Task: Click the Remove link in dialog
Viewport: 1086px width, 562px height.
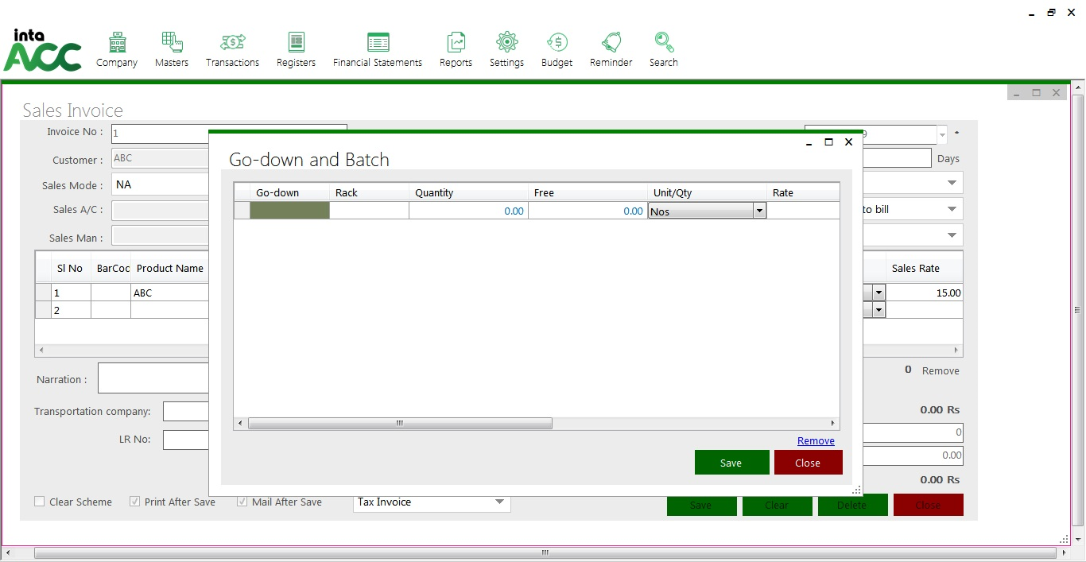Action: point(816,441)
